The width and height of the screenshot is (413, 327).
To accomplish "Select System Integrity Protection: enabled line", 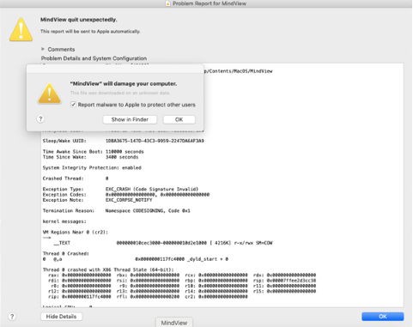I will [92, 167].
